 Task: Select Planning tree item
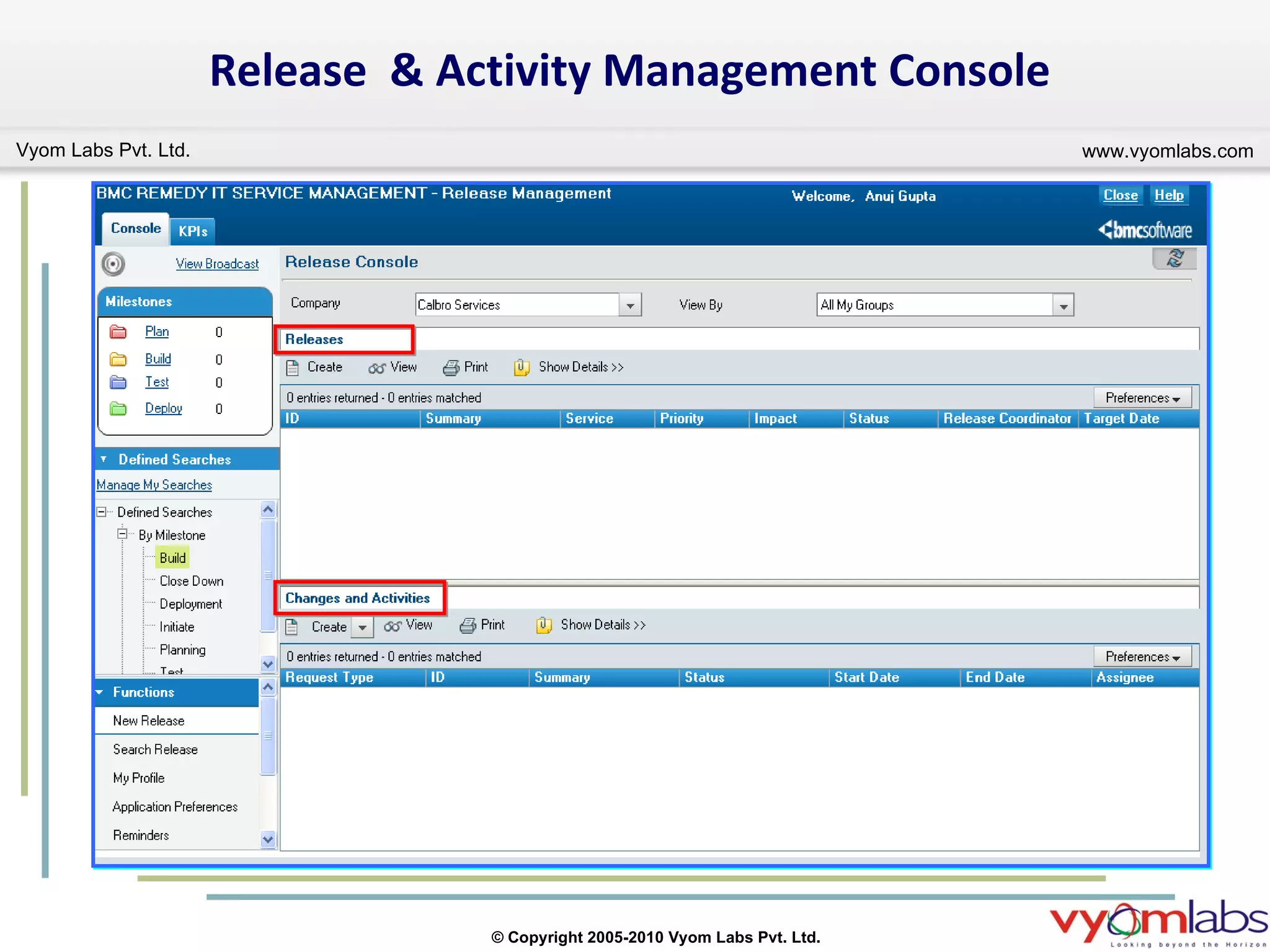point(182,650)
